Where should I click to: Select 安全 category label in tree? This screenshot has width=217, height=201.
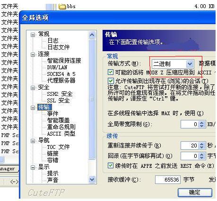[x=43, y=87]
